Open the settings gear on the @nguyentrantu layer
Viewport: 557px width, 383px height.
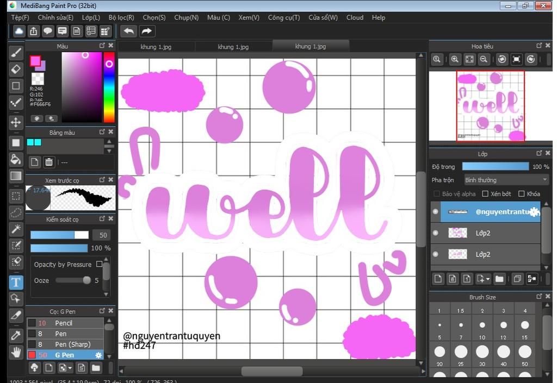tap(534, 212)
